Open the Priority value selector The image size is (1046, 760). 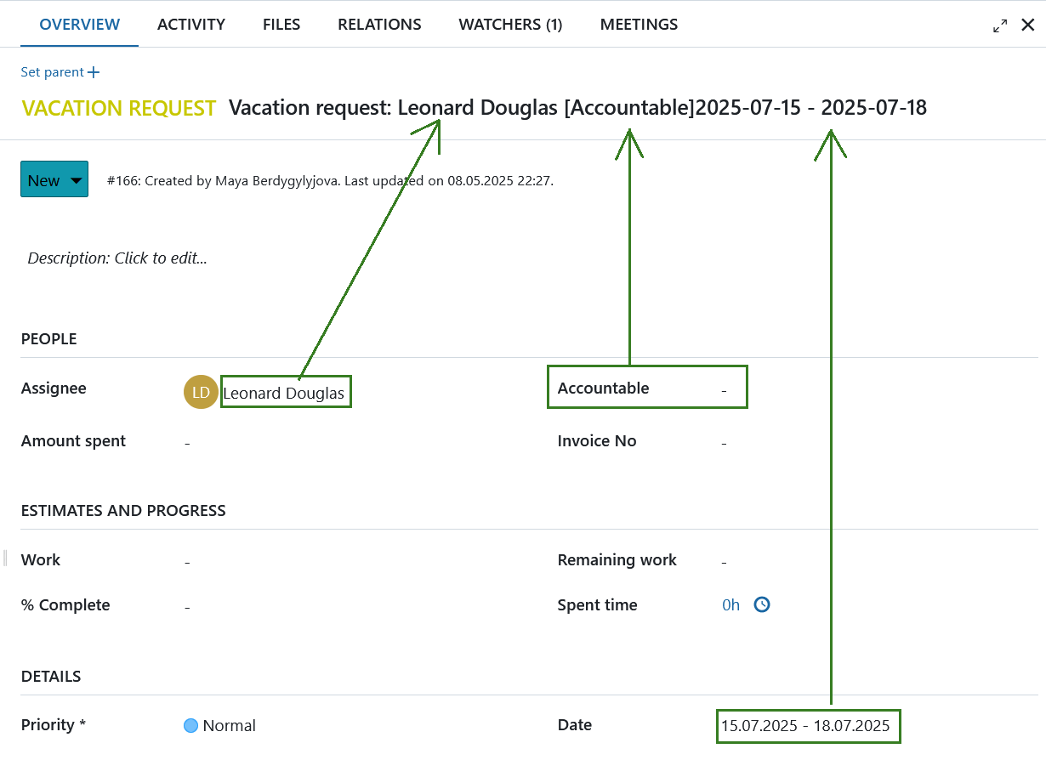coord(228,725)
